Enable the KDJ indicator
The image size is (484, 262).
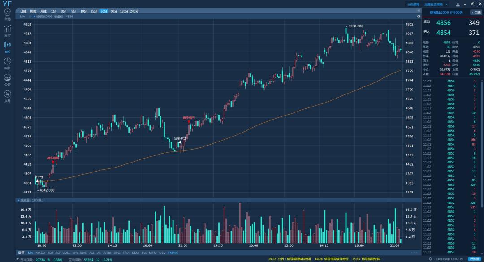50,253
